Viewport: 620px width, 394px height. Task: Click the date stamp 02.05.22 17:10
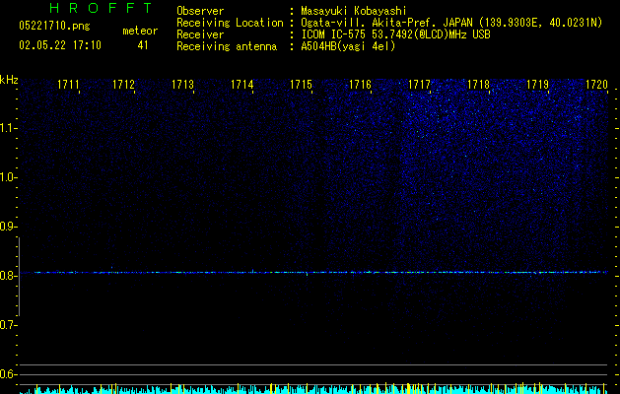(60, 45)
